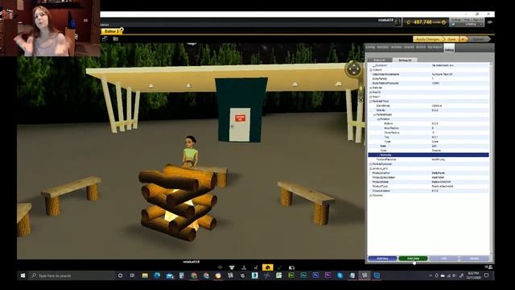Click the running action icon in bottom toolbar
This screenshot has height=290, width=515.
pos(256,267)
